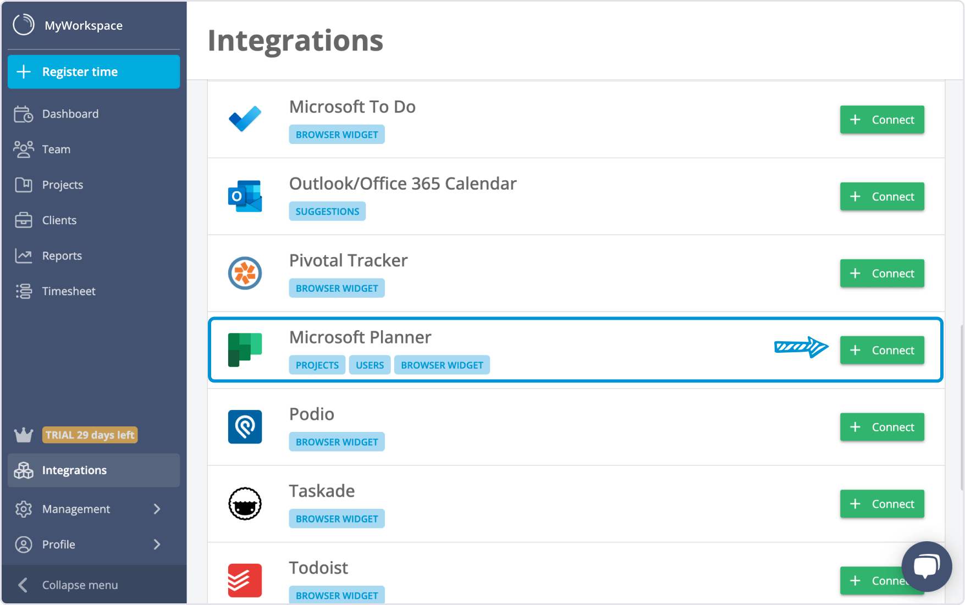
Task: Click the Microsoft Planner green icon
Action: [244, 349]
